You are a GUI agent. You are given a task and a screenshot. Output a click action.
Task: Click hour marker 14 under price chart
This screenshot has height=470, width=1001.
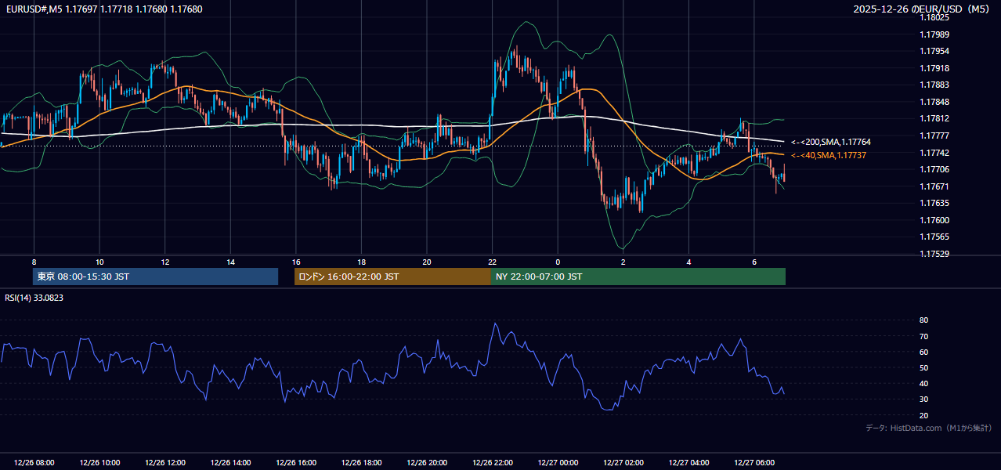tap(230, 262)
